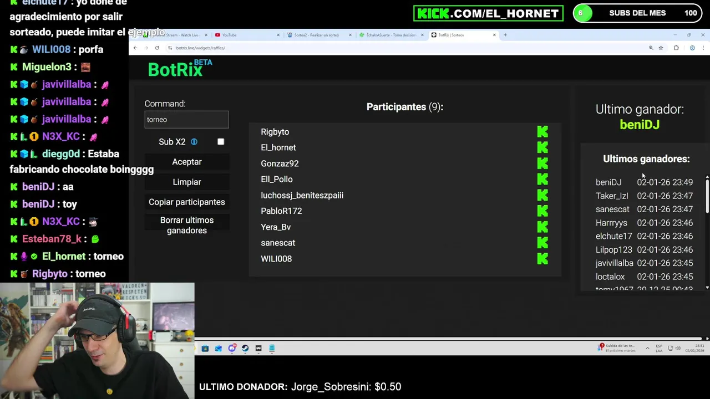Open the Discord taskbar icon with notification badge
This screenshot has width=710, height=399.
click(x=232, y=348)
